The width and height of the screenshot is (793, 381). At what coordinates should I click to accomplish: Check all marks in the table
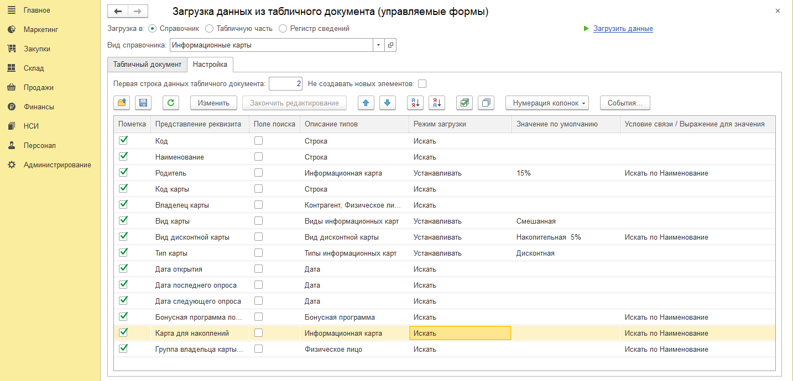(465, 103)
